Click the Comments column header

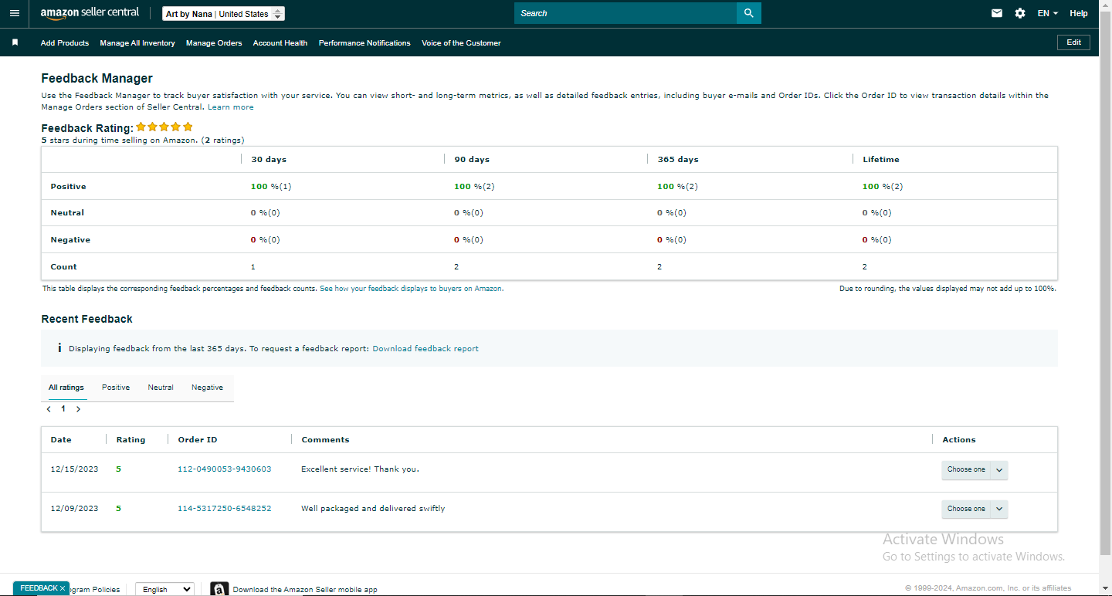click(x=325, y=440)
